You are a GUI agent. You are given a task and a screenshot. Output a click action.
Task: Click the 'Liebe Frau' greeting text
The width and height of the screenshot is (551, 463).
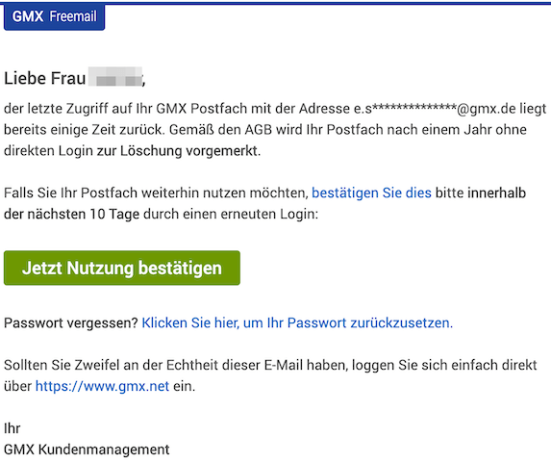[44, 78]
